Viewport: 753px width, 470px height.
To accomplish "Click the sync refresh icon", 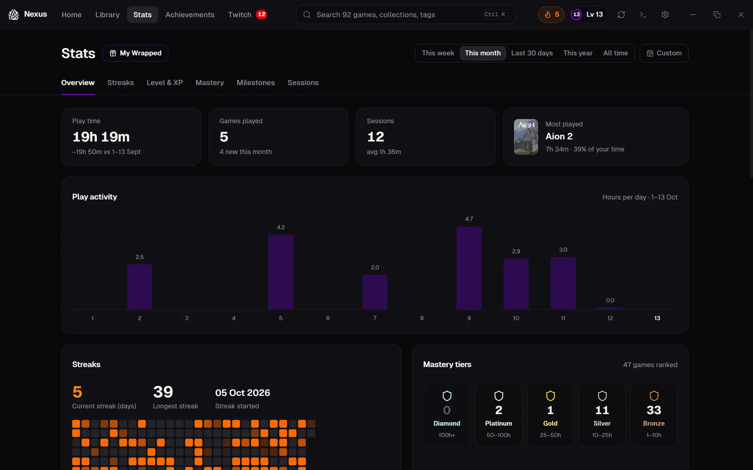I will 621,15.
